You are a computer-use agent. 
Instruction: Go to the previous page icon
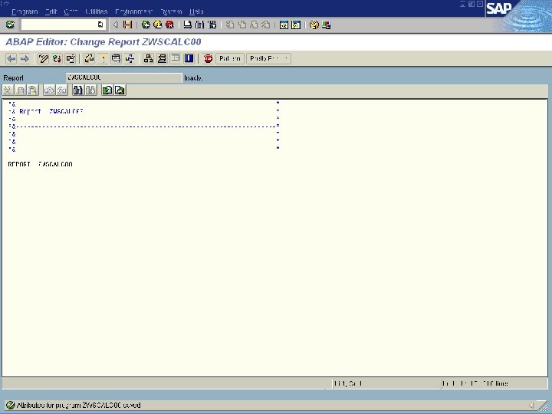click(x=242, y=25)
